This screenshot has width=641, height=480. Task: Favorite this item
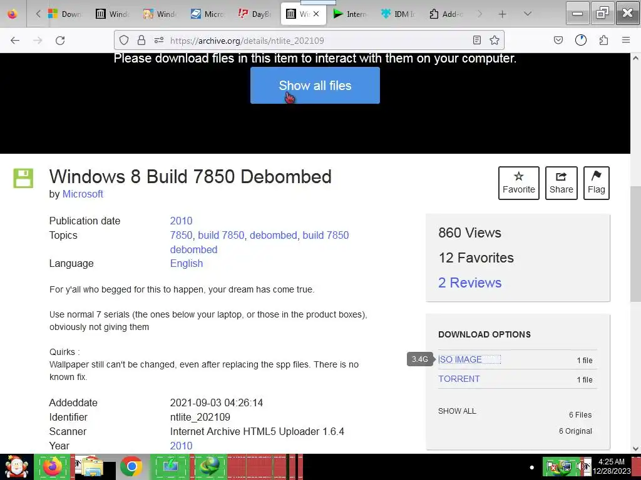tap(519, 183)
